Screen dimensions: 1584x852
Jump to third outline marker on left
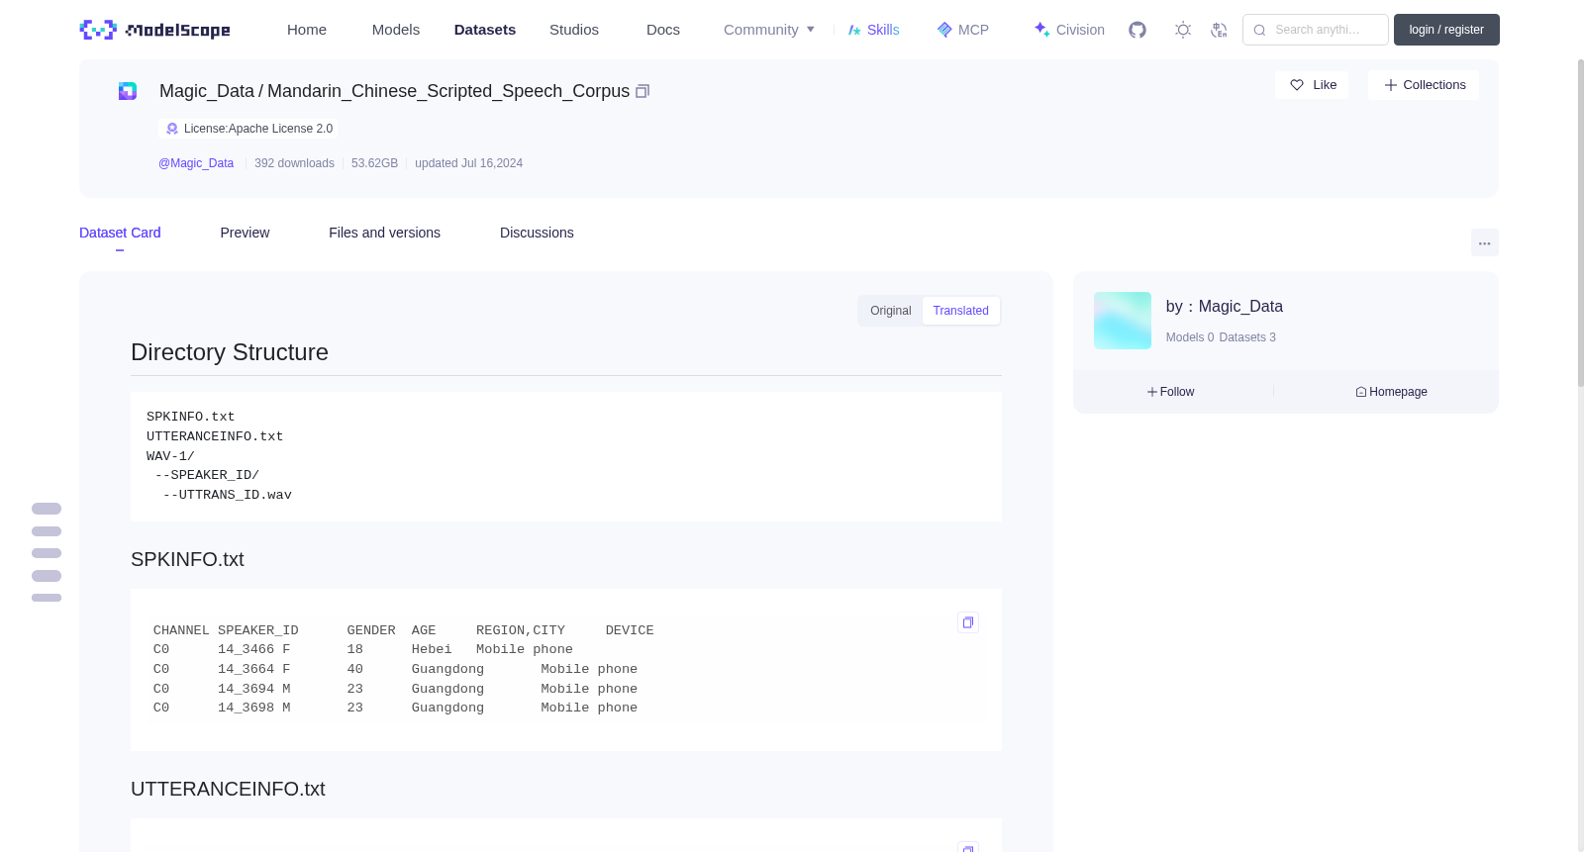47,553
